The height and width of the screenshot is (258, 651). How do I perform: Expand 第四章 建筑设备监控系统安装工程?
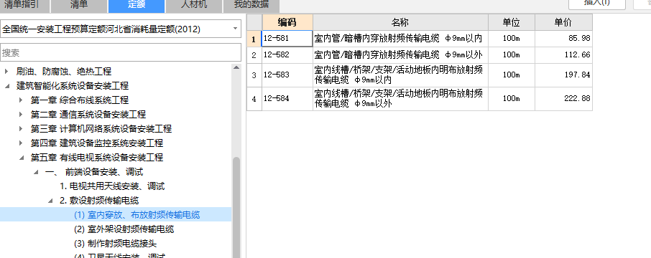click(21, 143)
